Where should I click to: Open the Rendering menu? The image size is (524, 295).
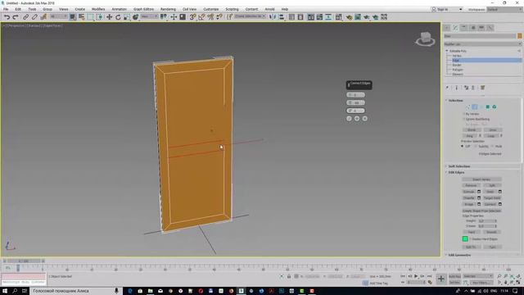coord(168,9)
